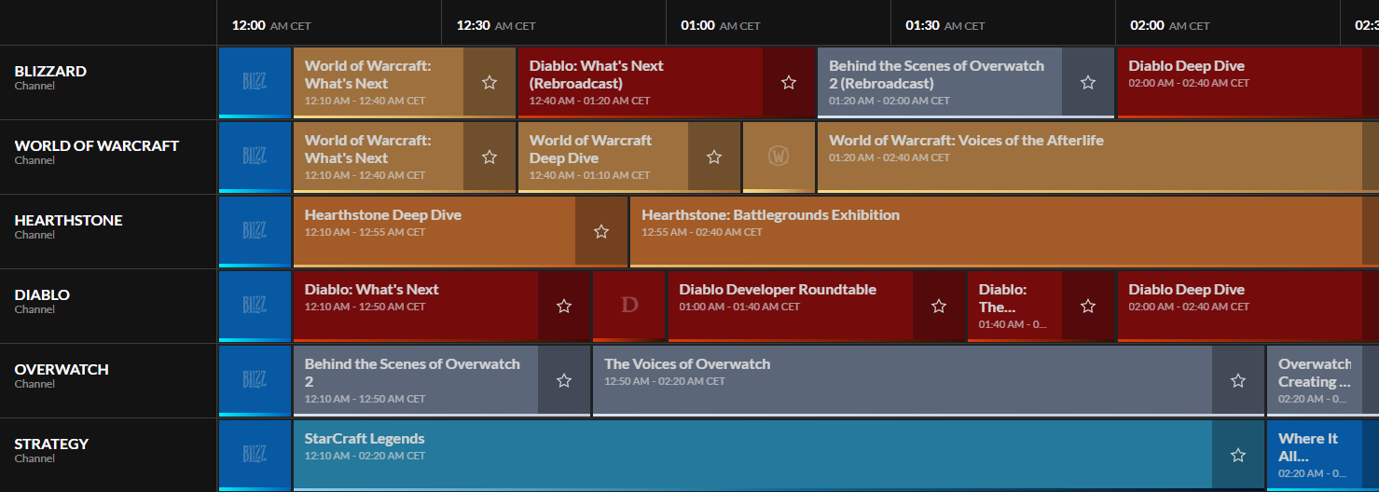The image size is (1379, 492).
Task: Open Diablo Deep Dive on the Blizzard channel
Action: click(1248, 82)
